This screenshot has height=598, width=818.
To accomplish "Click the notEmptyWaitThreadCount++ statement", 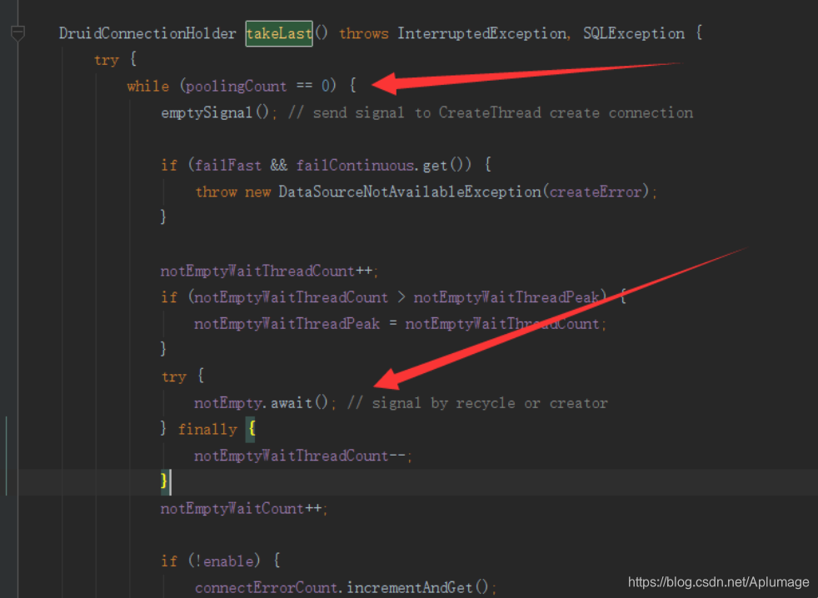I will 269,271.
